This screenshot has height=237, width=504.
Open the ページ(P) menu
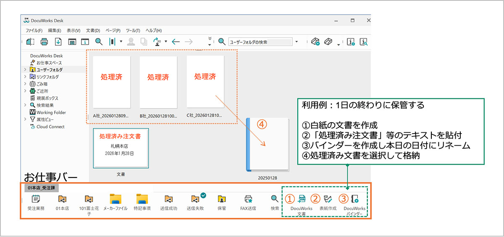(113, 31)
